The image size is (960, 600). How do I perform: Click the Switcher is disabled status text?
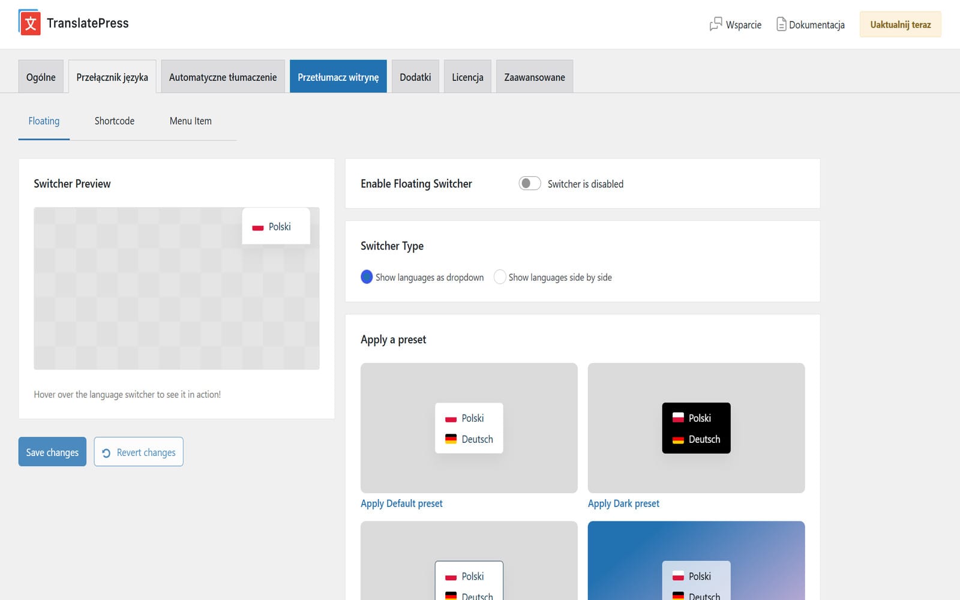(x=586, y=184)
